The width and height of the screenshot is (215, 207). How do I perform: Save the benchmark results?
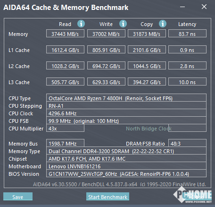tap(18, 197)
